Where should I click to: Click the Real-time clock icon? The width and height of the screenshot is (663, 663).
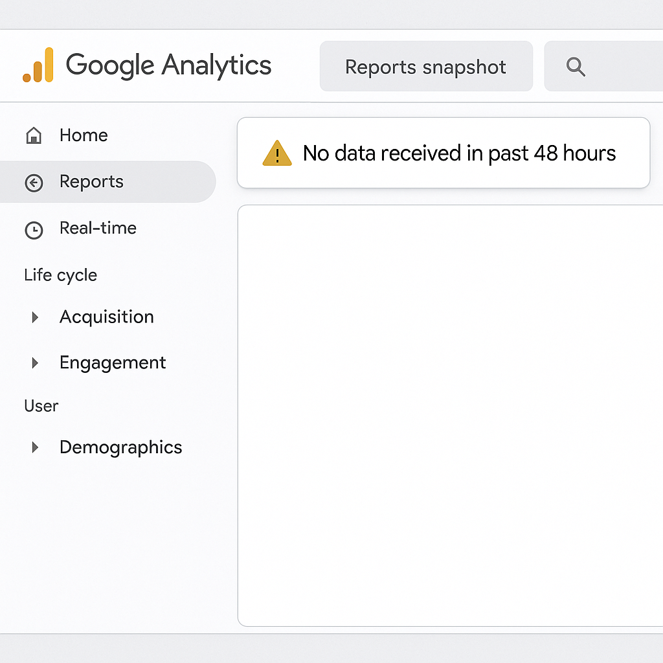[34, 230]
